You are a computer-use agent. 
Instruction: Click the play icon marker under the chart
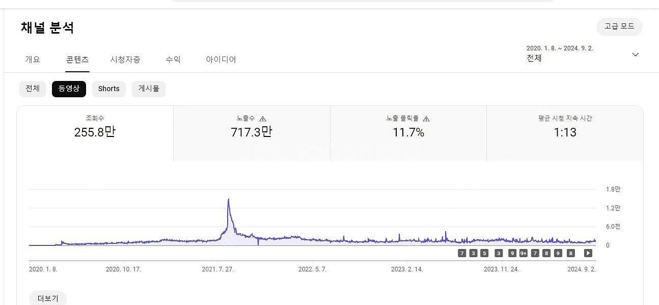(x=588, y=253)
